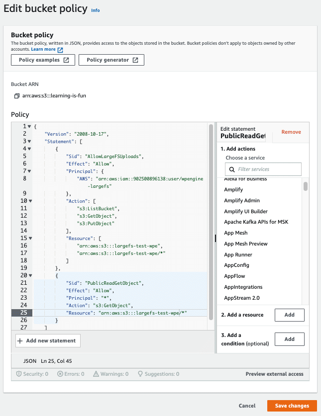Fold the Principal block on line 7

[x=29, y=171]
